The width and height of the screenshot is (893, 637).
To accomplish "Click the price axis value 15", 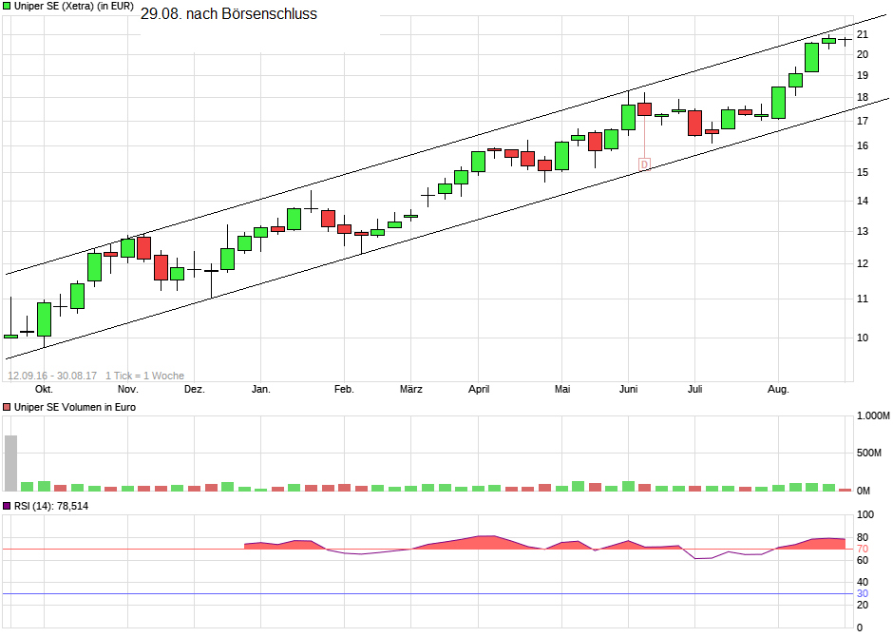I will (x=863, y=173).
